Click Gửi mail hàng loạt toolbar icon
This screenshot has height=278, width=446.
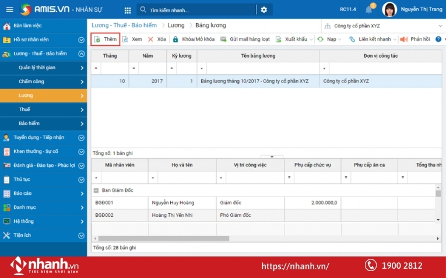[x=223, y=39]
